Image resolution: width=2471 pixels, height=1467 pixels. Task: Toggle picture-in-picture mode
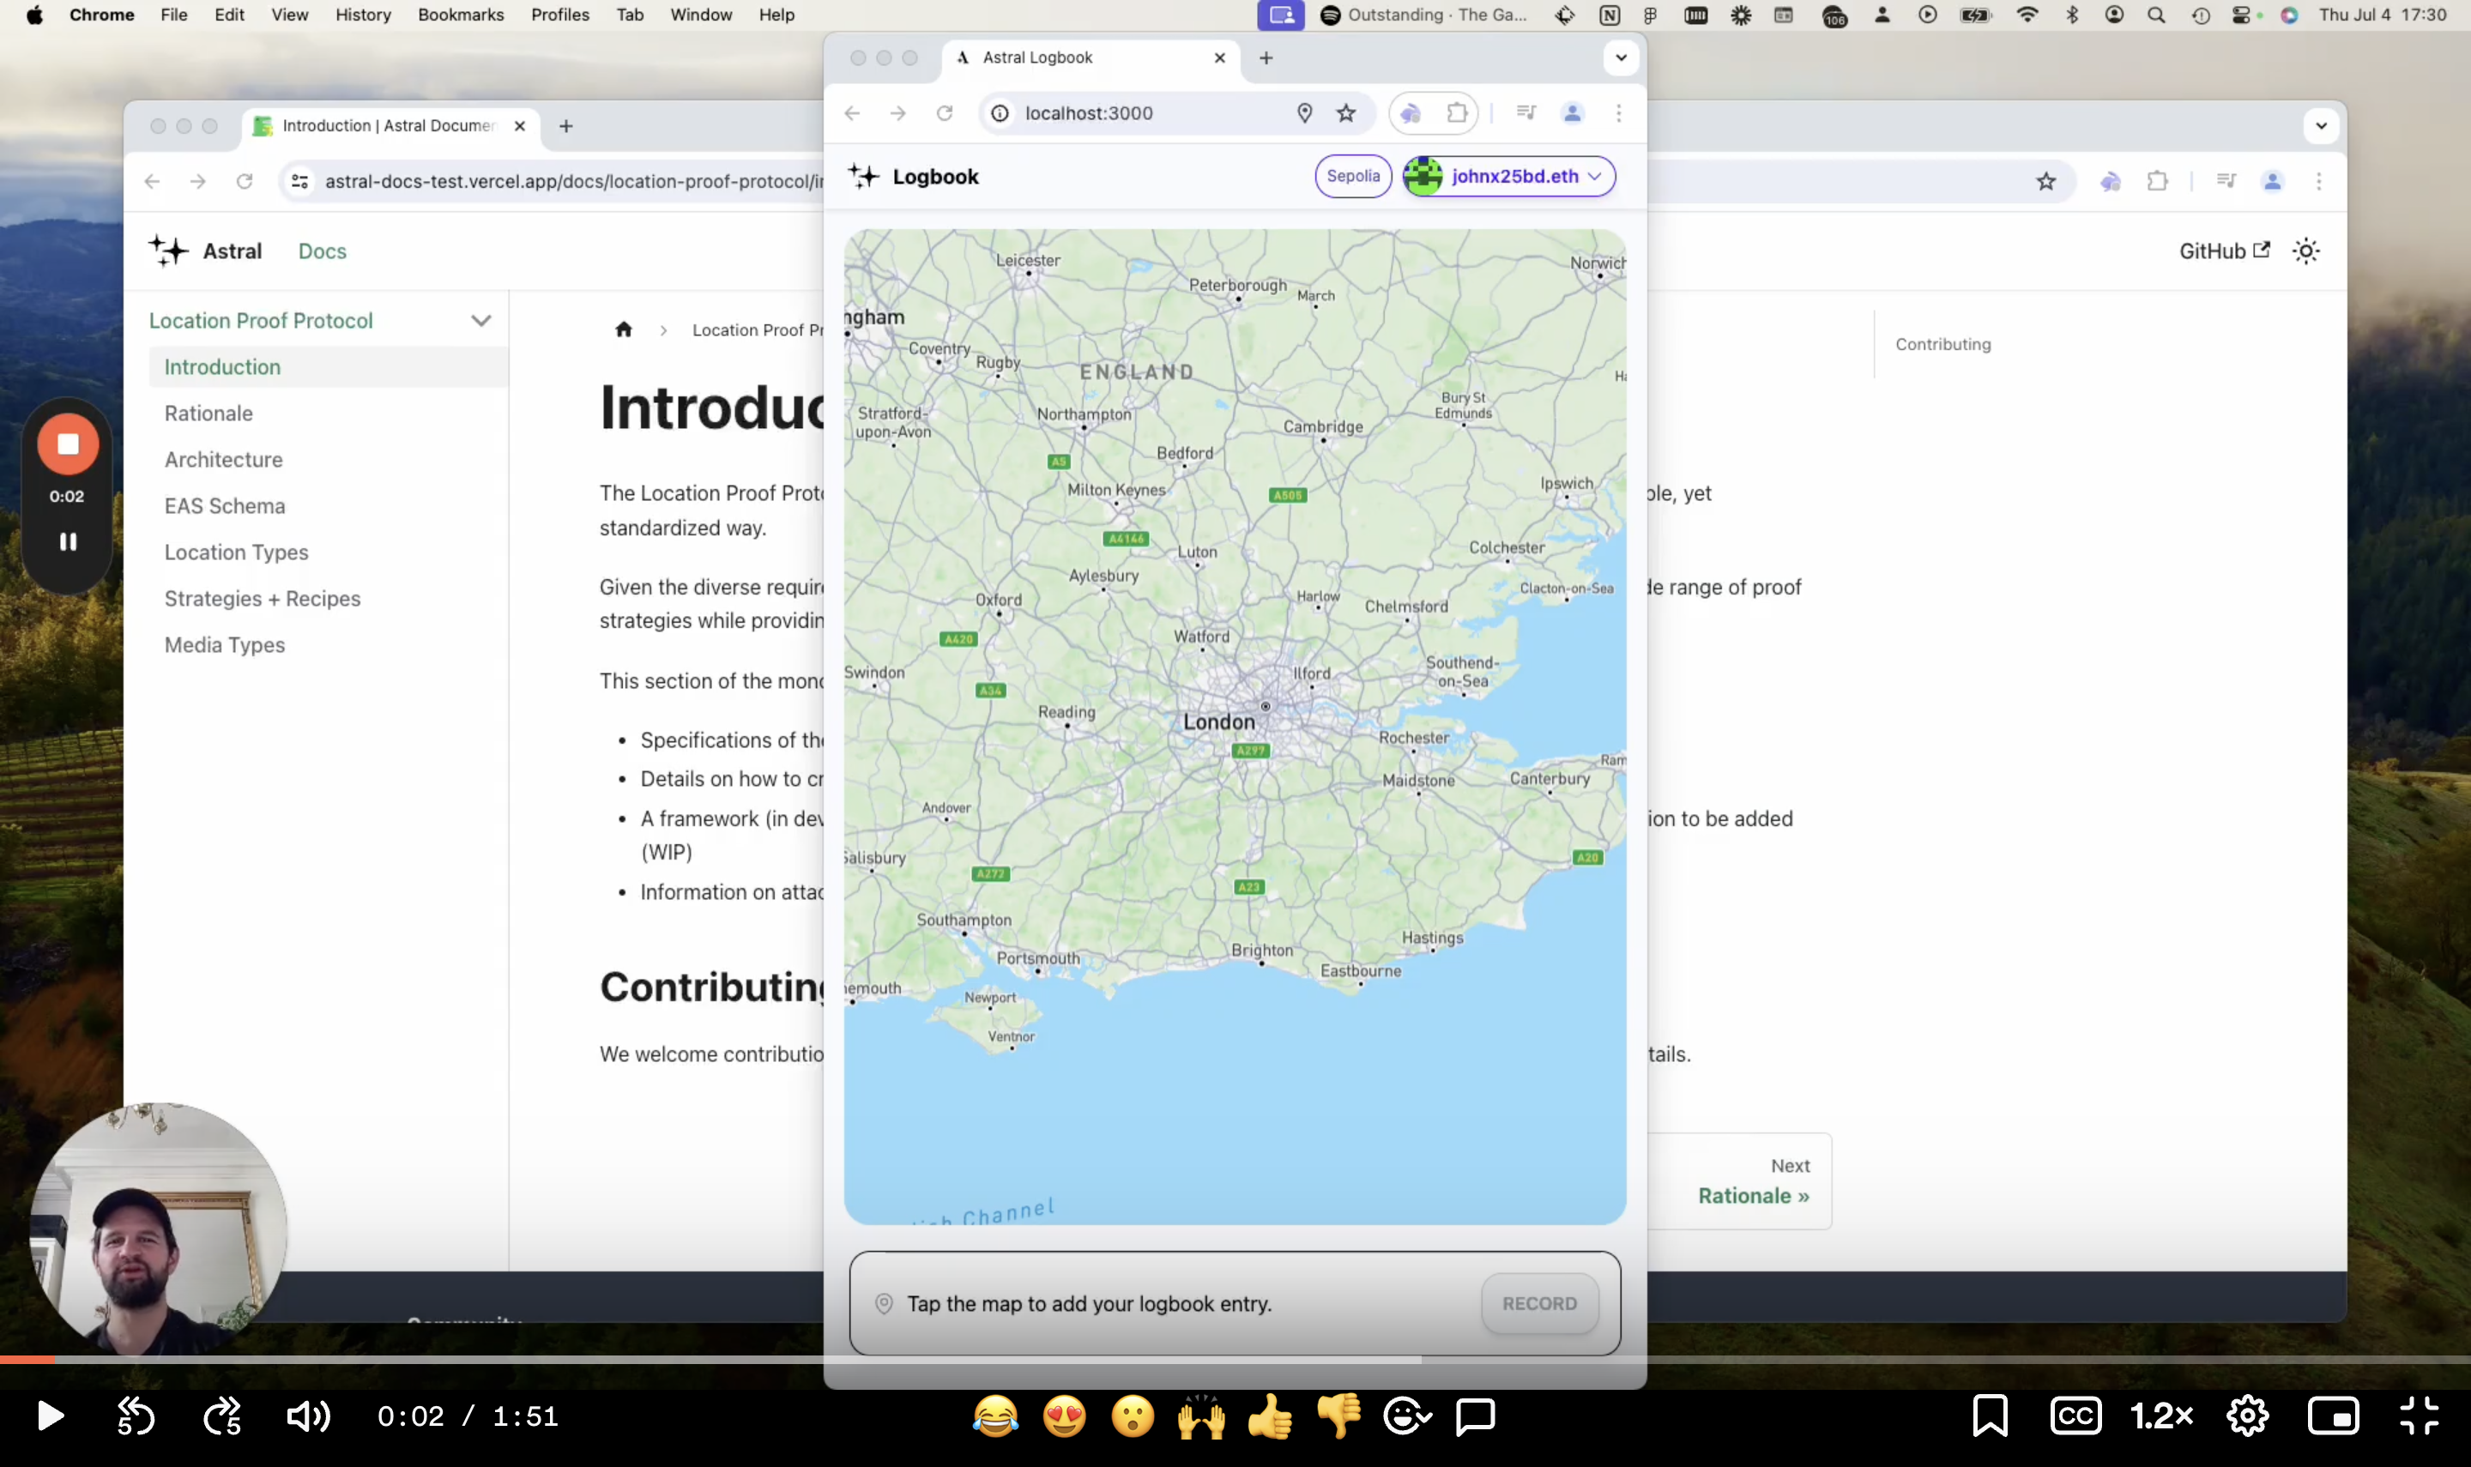click(2334, 1416)
